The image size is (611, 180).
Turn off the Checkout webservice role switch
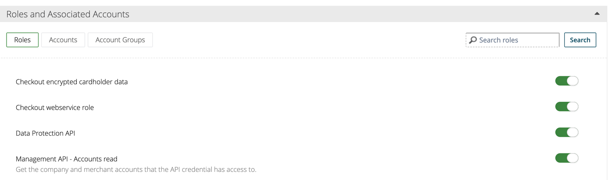coord(567,107)
